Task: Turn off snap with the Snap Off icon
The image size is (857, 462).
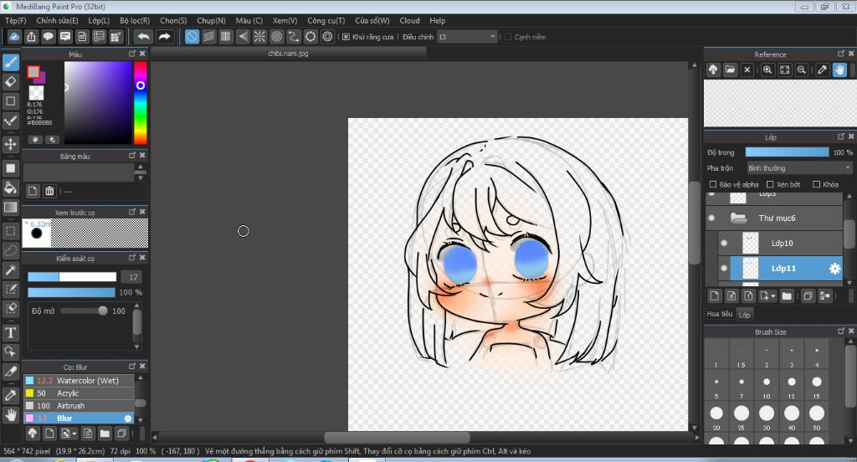Action: [x=192, y=37]
